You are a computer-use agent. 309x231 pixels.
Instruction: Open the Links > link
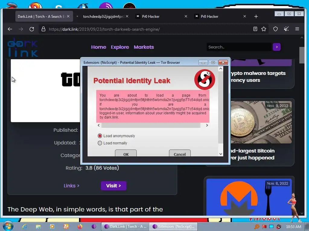click(x=72, y=186)
